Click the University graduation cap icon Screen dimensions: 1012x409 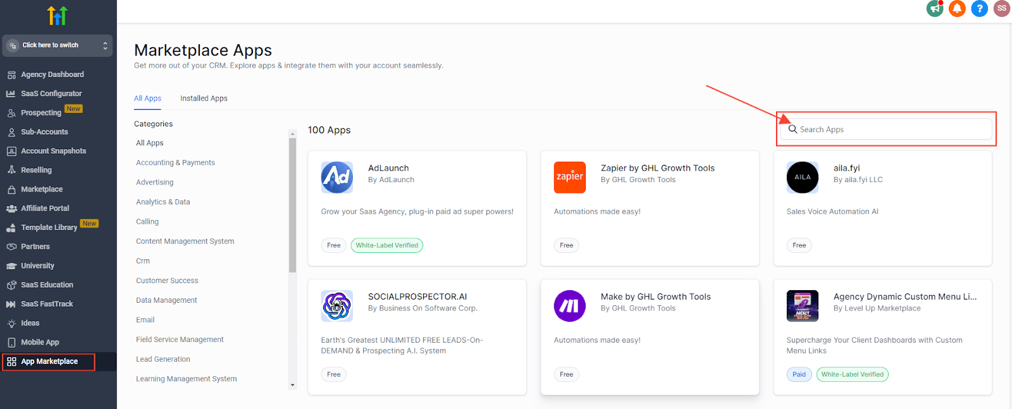[x=11, y=266]
